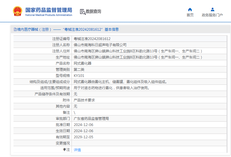Click the 有效期至 label
The width and height of the screenshot is (231, 157).
point(63,137)
